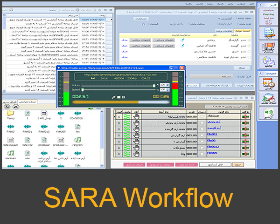Image resolution: width=280 pixels, height=224 pixels.
Task: Open the File0012 link in the playlist
Action: pos(212,146)
